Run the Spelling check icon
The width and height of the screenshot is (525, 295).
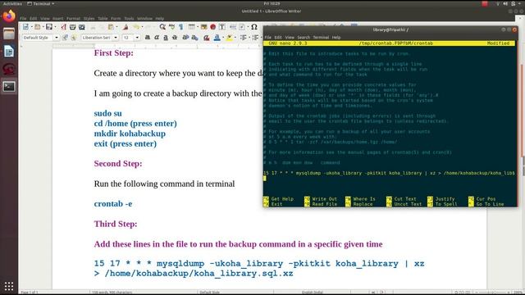coord(171,27)
